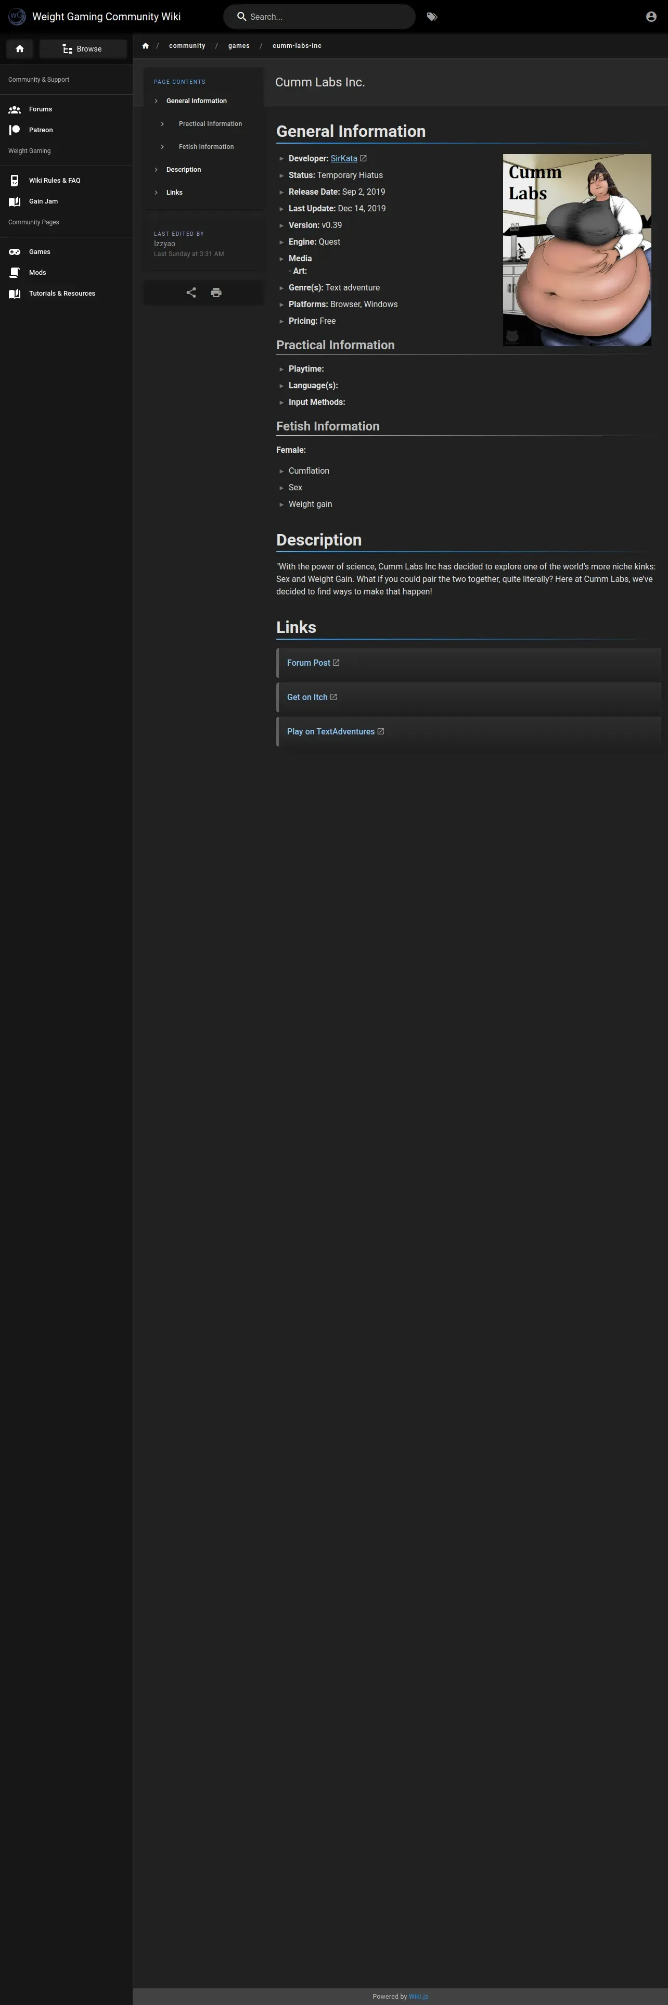Click the Izzyao last editor name
The width and height of the screenshot is (668, 2005).
[164, 244]
